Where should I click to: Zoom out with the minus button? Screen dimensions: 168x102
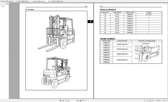[164, 101]
